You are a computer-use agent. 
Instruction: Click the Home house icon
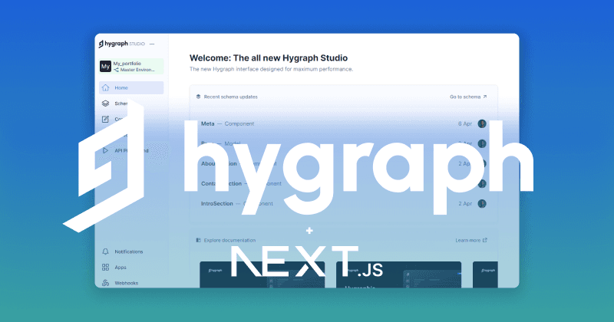click(105, 87)
